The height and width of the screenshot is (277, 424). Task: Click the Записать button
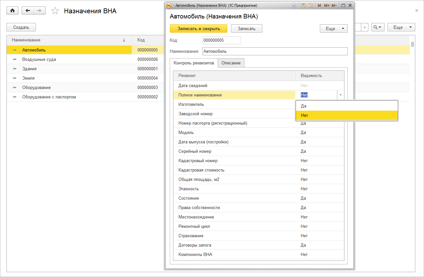pyautogui.click(x=246, y=28)
